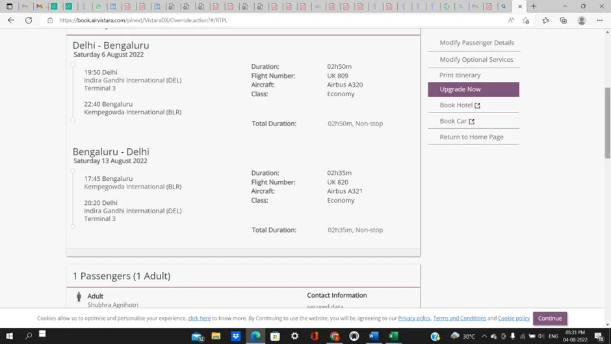Open the weather widget showing 30°C
This screenshot has height=344, width=611.
(463, 336)
